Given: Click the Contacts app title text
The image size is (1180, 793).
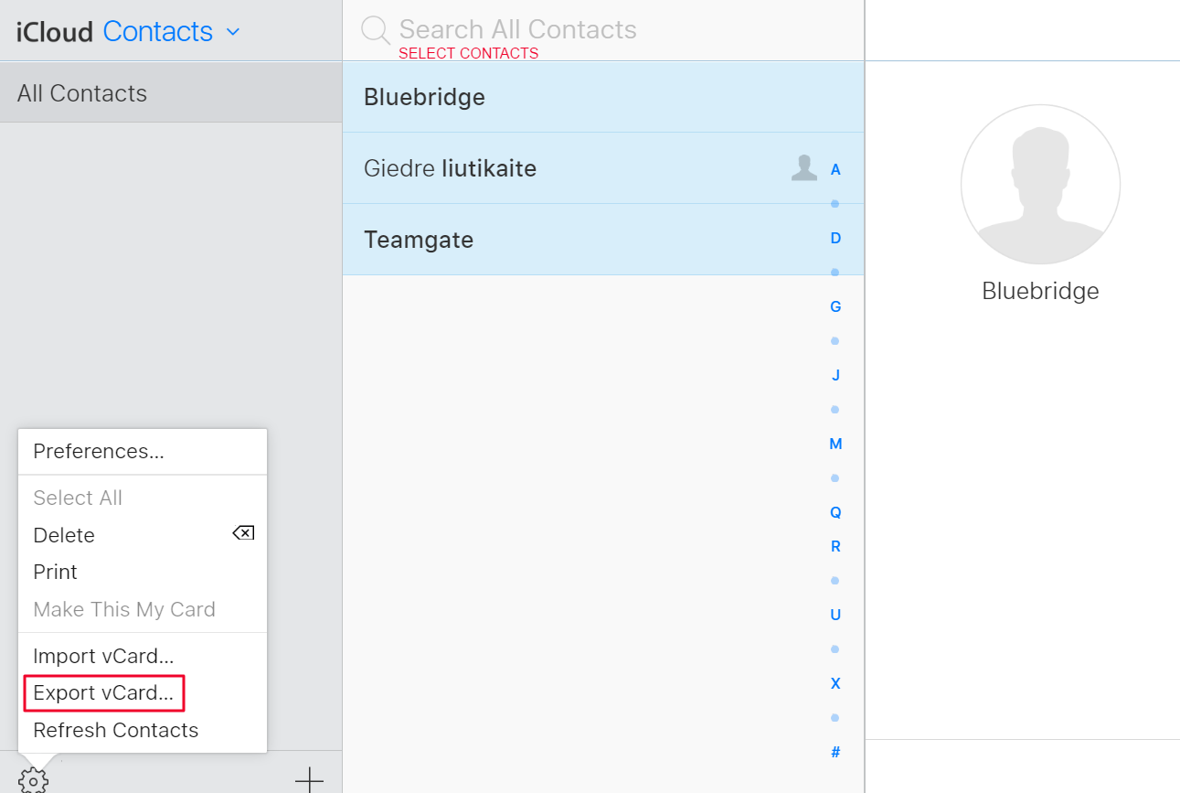Looking at the screenshot, I should [x=157, y=32].
